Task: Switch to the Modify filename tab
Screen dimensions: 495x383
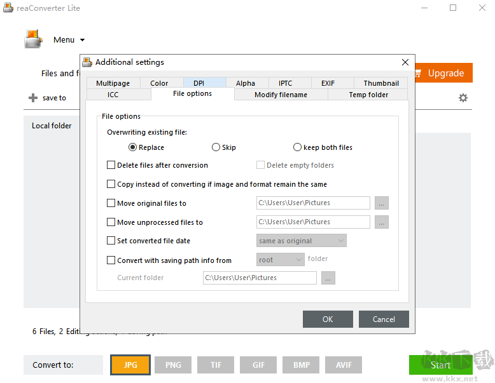Action: click(281, 95)
